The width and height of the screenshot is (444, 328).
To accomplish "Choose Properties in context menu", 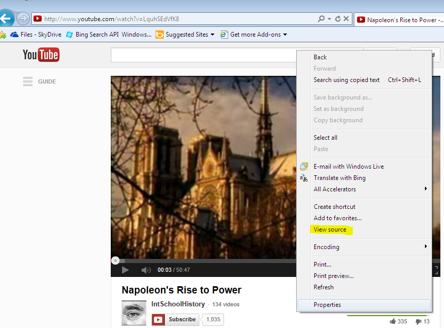I will [x=364, y=305].
